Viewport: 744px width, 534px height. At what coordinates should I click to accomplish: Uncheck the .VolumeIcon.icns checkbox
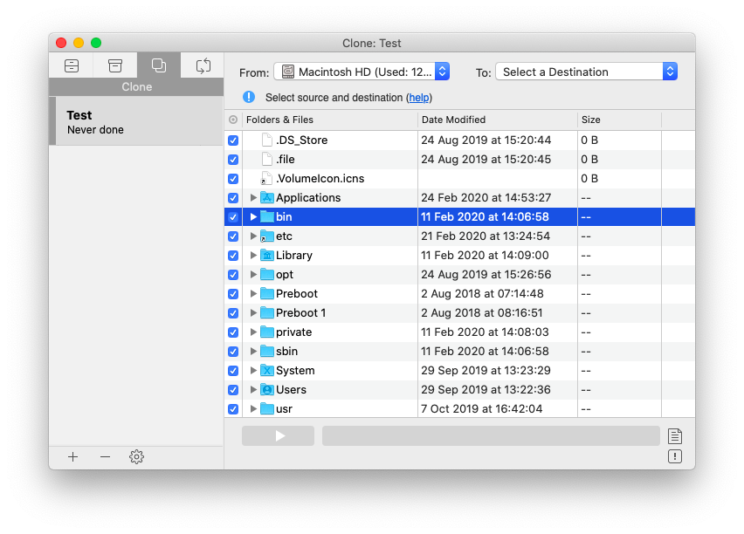click(233, 179)
